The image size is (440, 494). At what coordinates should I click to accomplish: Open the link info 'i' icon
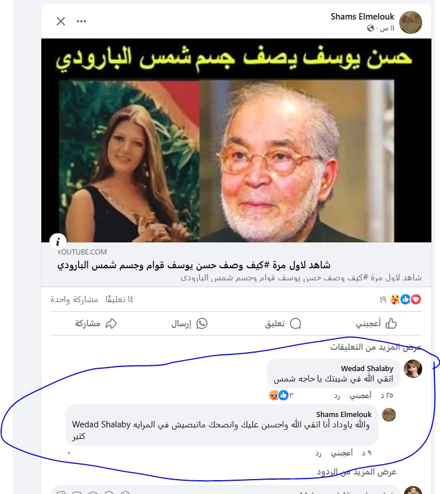pos(58,242)
